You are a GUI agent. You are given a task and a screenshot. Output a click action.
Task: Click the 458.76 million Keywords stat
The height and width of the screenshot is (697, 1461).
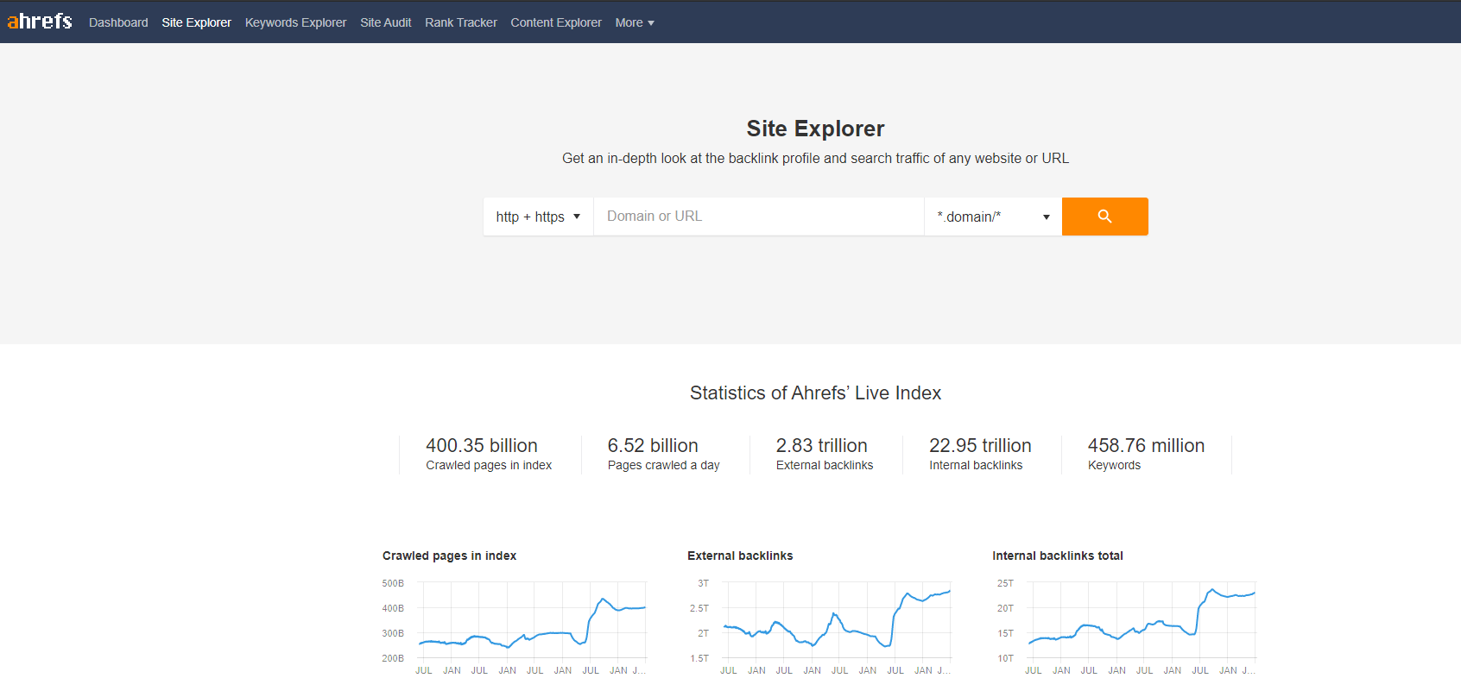(x=1146, y=454)
